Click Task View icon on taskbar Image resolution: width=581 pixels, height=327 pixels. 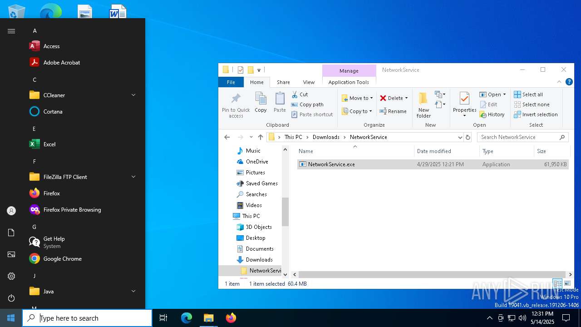tap(163, 318)
